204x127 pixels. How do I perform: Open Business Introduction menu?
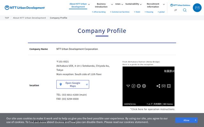pos(101,5)
